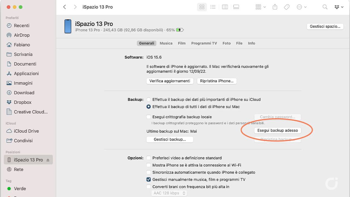The width and height of the screenshot is (350, 197).
Task: Enable local backup encryption checkbox
Action: pos(148,117)
